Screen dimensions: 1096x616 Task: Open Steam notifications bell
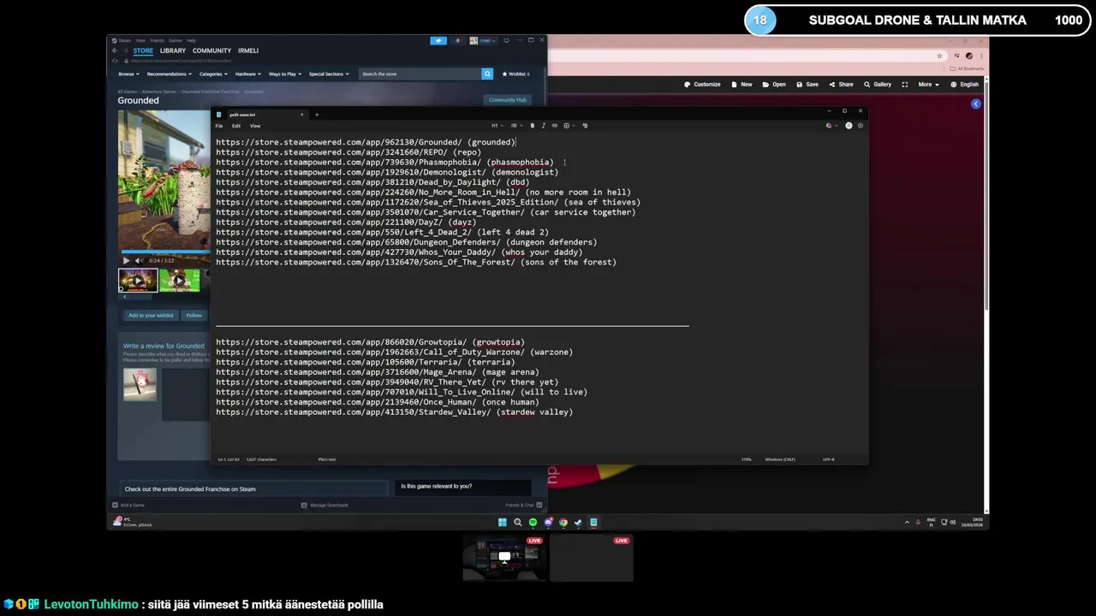pos(457,40)
